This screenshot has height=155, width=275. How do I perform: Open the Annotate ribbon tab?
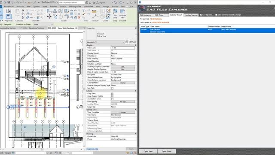coord(53,6)
